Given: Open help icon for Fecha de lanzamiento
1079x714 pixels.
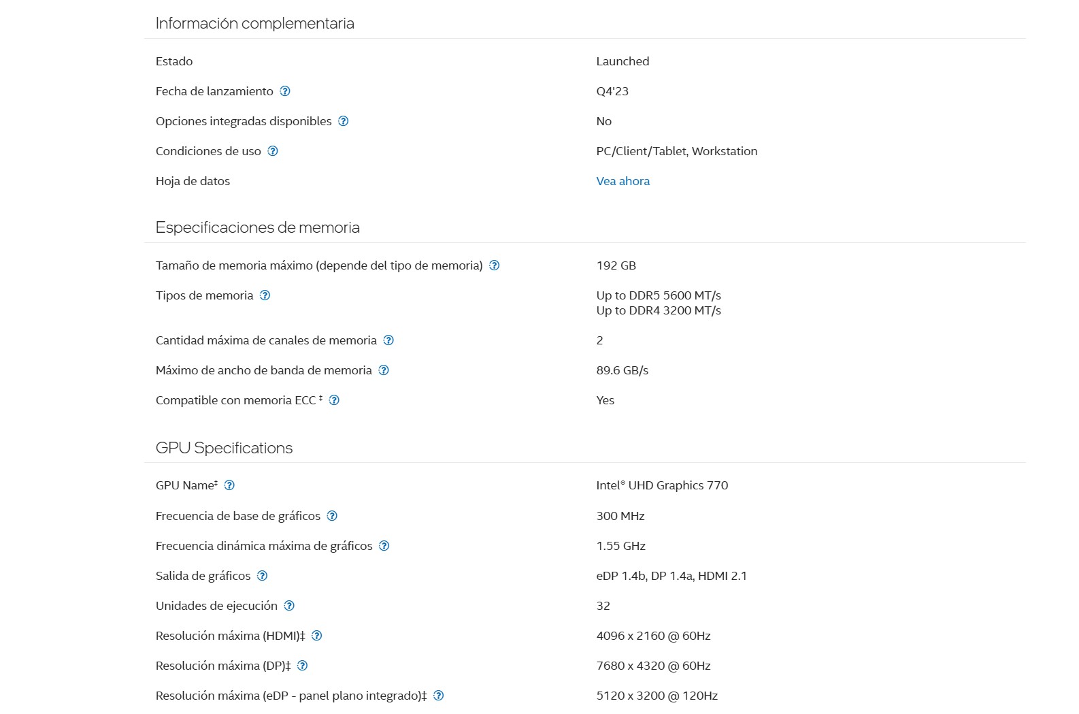Looking at the screenshot, I should click(285, 91).
